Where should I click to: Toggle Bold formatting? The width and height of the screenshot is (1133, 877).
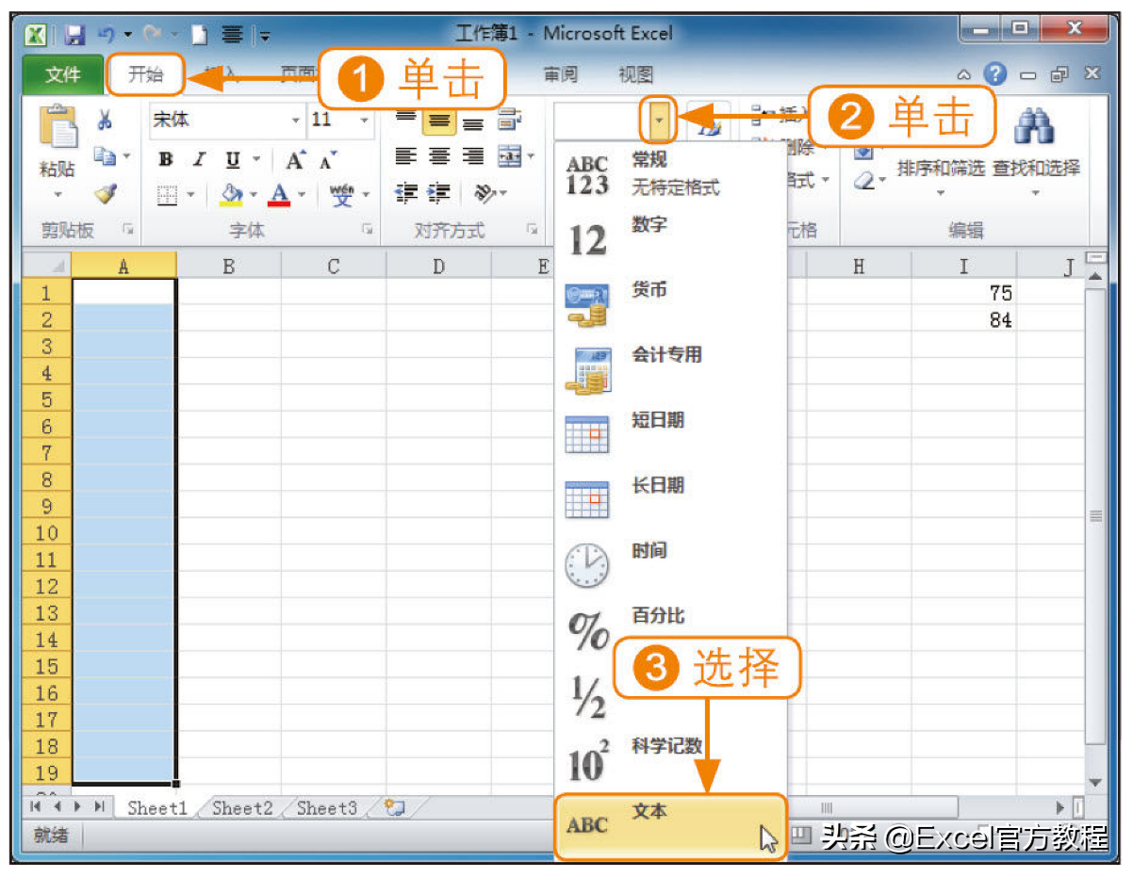point(166,160)
